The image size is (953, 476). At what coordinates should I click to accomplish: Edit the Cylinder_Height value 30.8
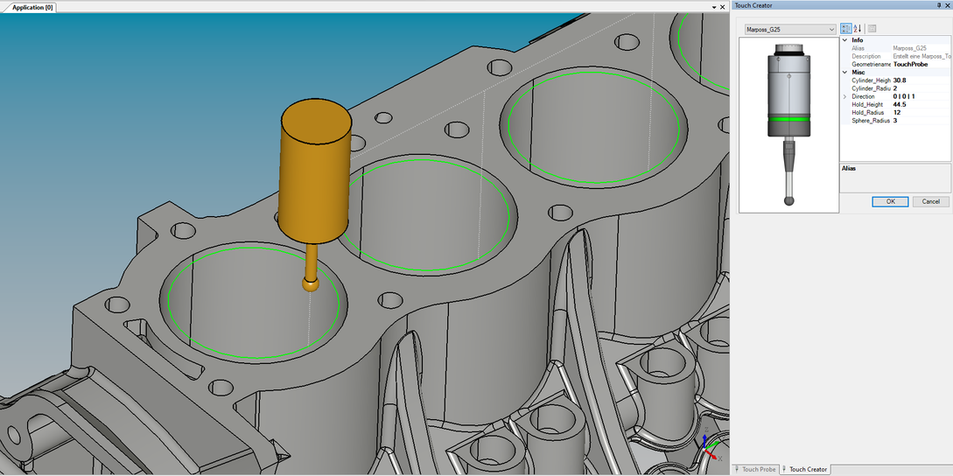point(919,80)
